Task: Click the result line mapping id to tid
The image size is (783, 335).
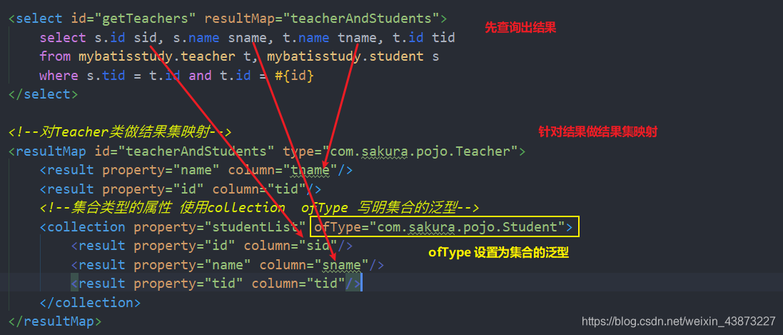Action: 181,189
